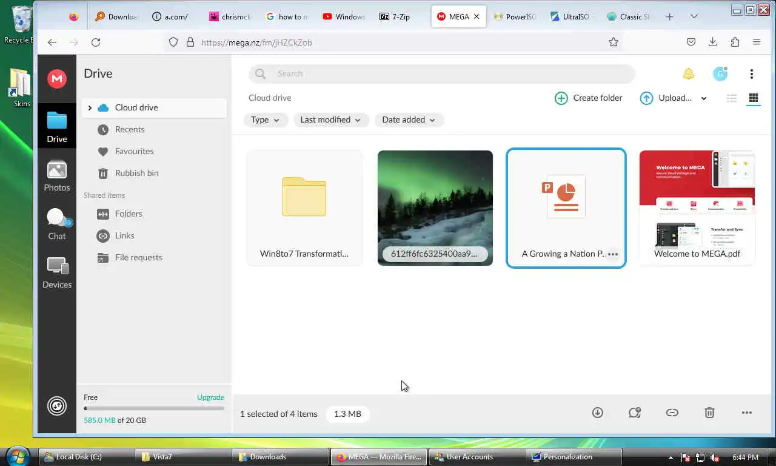
Task: Bookmark this page with the star
Action: tap(614, 42)
